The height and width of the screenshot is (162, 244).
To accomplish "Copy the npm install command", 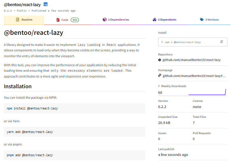I will click(222, 42).
